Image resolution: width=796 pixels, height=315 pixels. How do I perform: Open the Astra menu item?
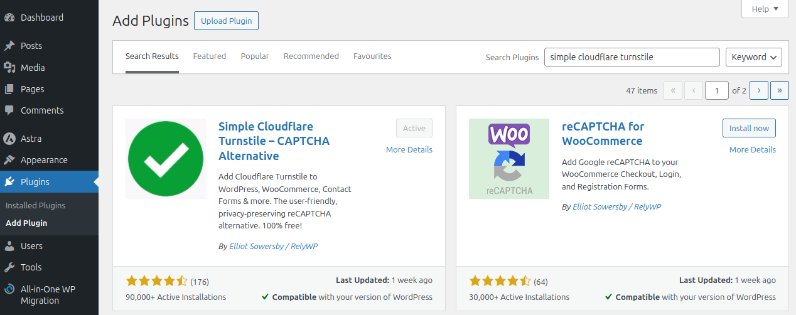tap(49, 139)
